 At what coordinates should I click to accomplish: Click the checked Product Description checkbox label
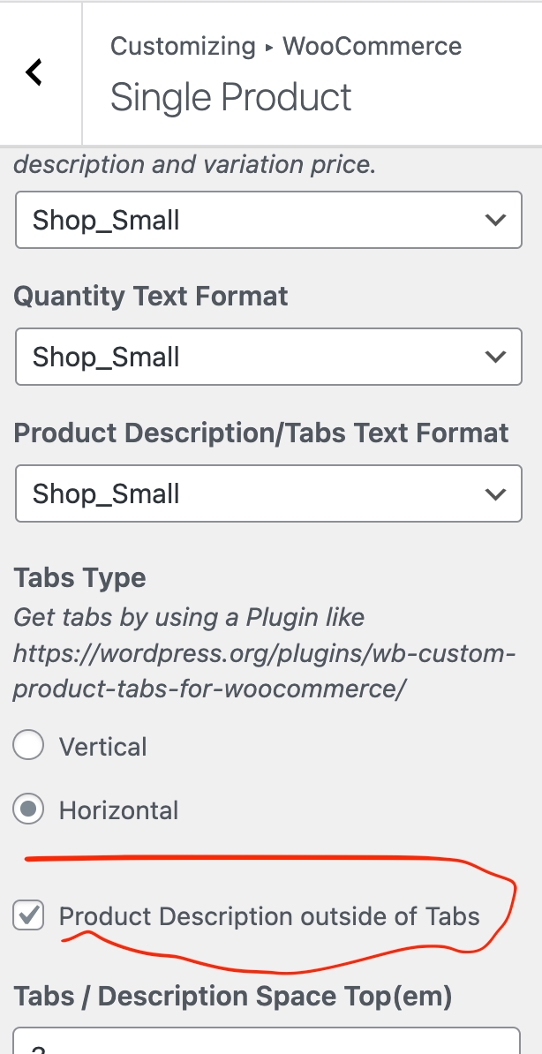click(x=268, y=916)
